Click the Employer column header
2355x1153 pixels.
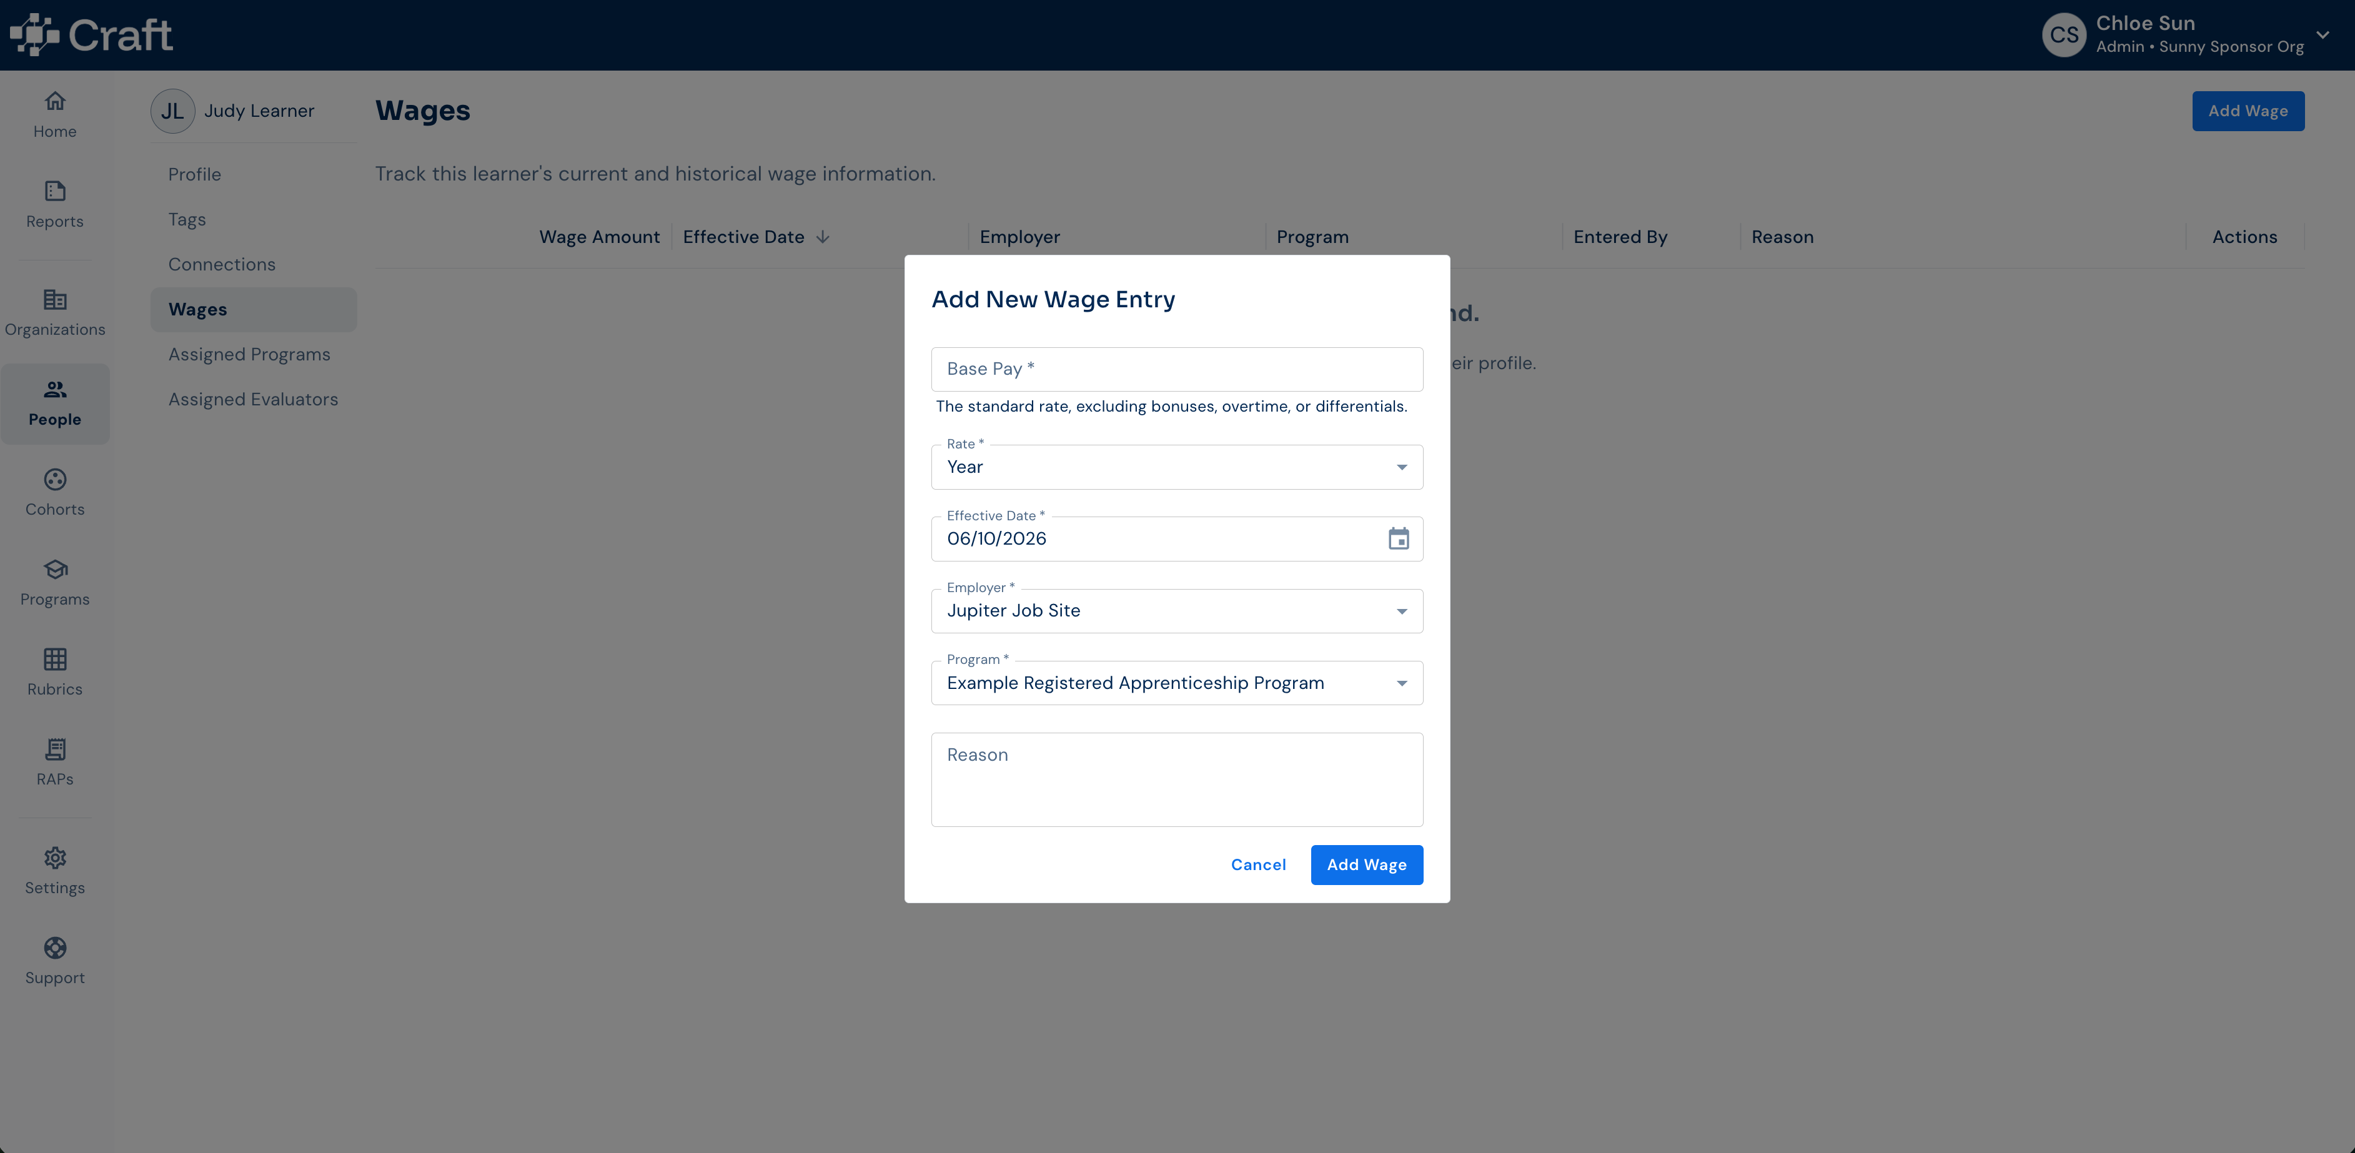pyautogui.click(x=1019, y=237)
